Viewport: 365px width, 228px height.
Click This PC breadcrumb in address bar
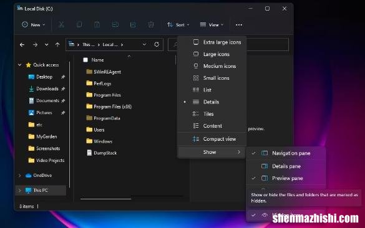tap(88, 44)
